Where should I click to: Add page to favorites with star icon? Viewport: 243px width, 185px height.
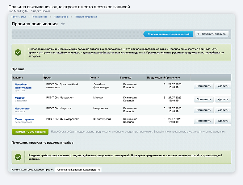click(63, 24)
